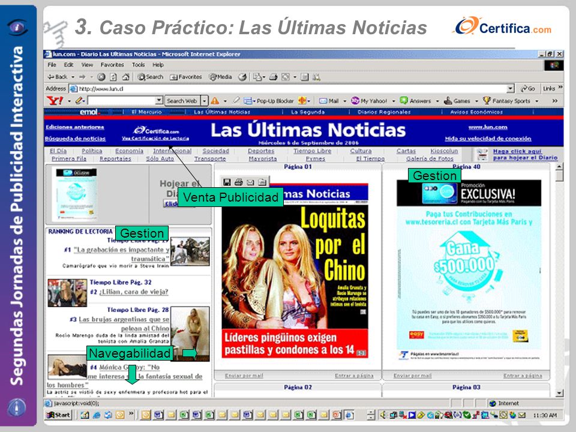The width and height of the screenshot is (576, 432).
Task: Open the View menu
Action: [87, 65]
